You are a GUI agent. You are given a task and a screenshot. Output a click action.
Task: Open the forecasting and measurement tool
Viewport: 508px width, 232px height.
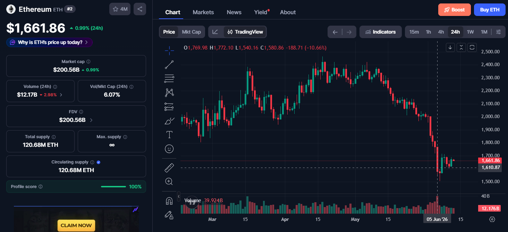pyautogui.click(x=169, y=107)
